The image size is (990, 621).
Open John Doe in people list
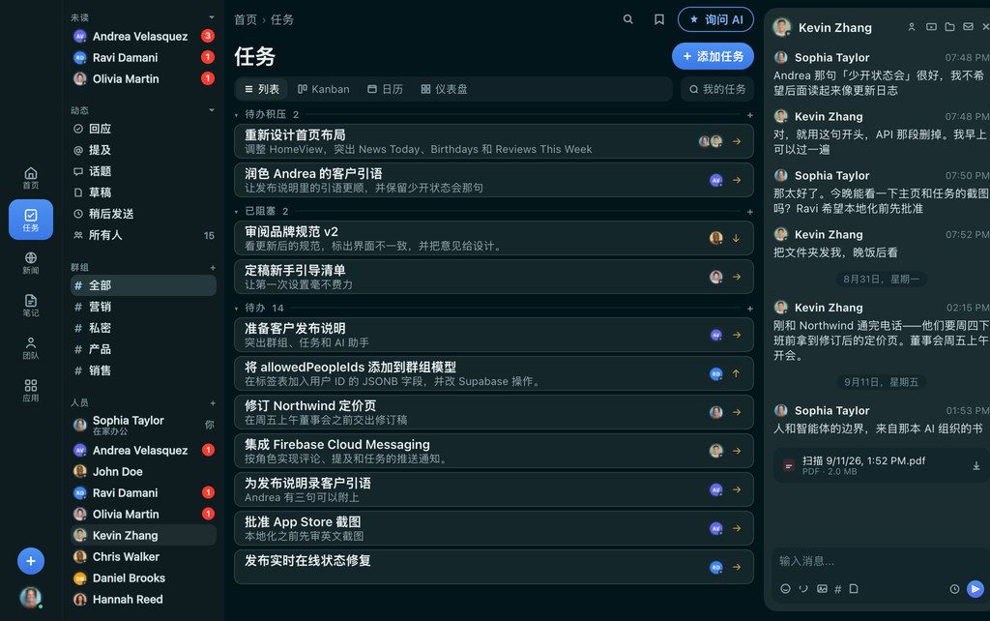click(x=143, y=471)
